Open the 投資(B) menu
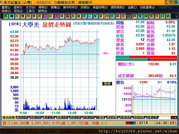 (85, 7)
